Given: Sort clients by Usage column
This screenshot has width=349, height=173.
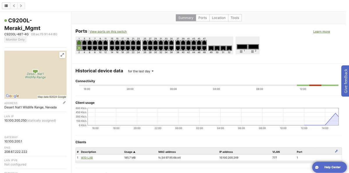Looking at the screenshot, I should click(x=130, y=152).
